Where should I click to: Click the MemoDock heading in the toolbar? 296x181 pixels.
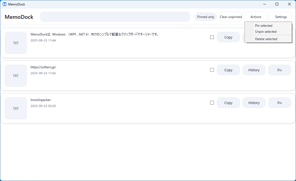click(19, 17)
